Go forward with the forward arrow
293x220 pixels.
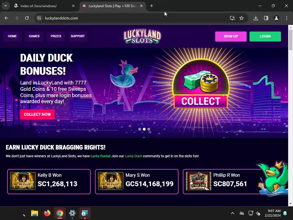tap(17, 18)
